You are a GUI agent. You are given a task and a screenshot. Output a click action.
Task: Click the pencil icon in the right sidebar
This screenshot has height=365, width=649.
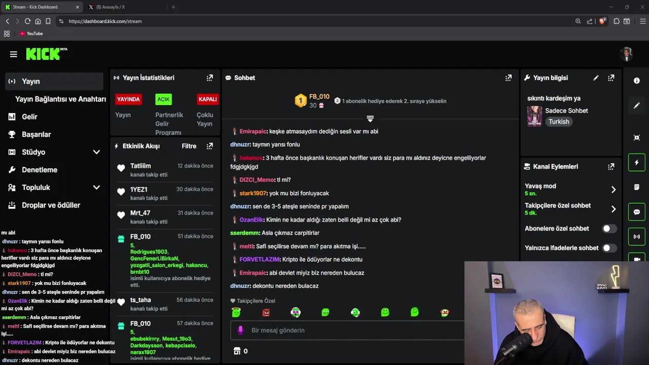pyautogui.click(x=637, y=105)
